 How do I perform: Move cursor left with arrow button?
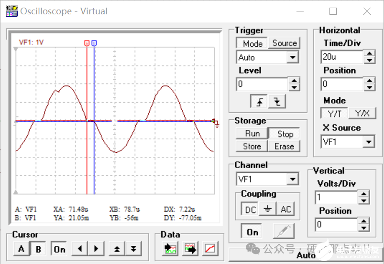click(x=79, y=249)
